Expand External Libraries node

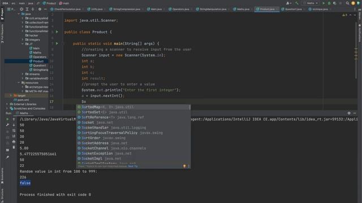(x=7, y=104)
